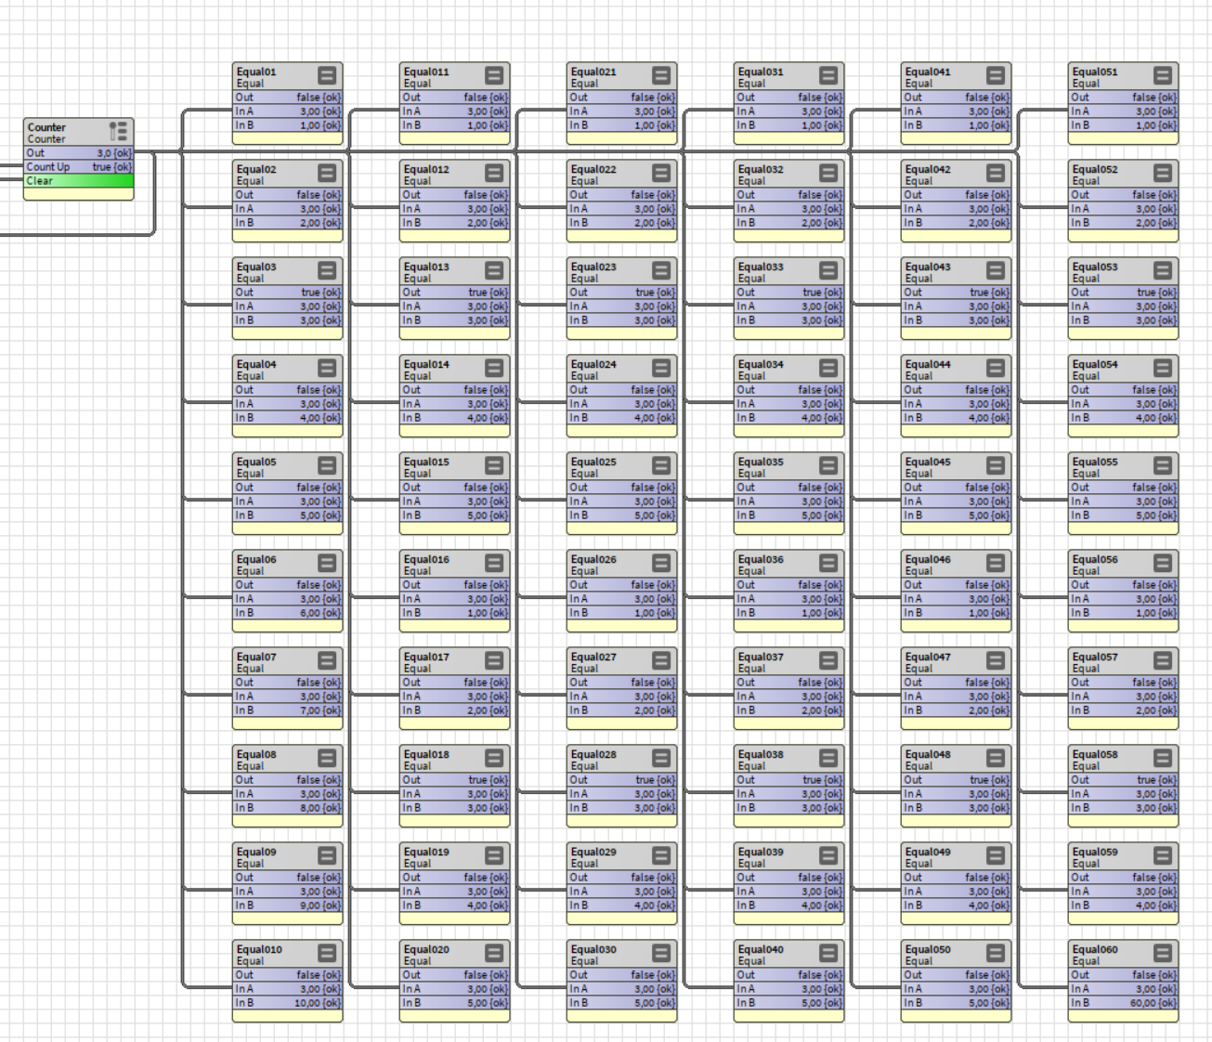The image size is (1212, 1042).
Task: Click the equals icon on Equal09 block
Action: [327, 855]
